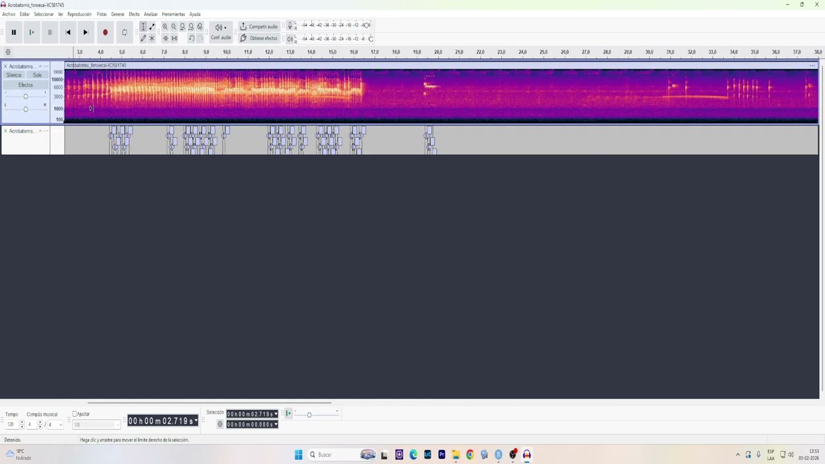Click the Obtener efectos button
The image size is (825, 464).
click(x=259, y=38)
